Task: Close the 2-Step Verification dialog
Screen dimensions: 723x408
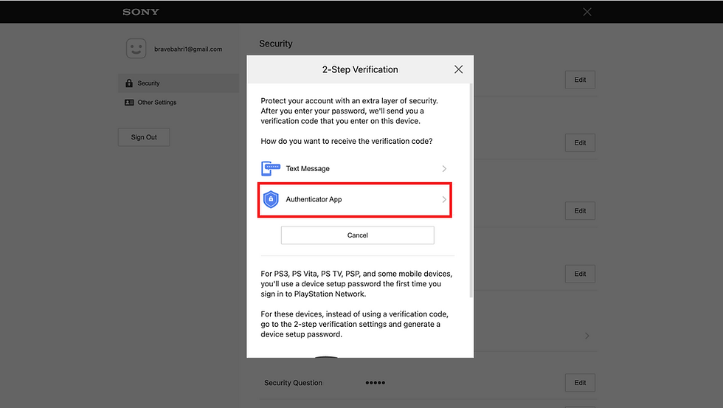Action: point(458,69)
